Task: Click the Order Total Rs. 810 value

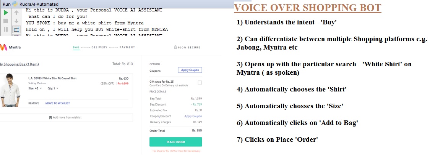Action: point(197,130)
